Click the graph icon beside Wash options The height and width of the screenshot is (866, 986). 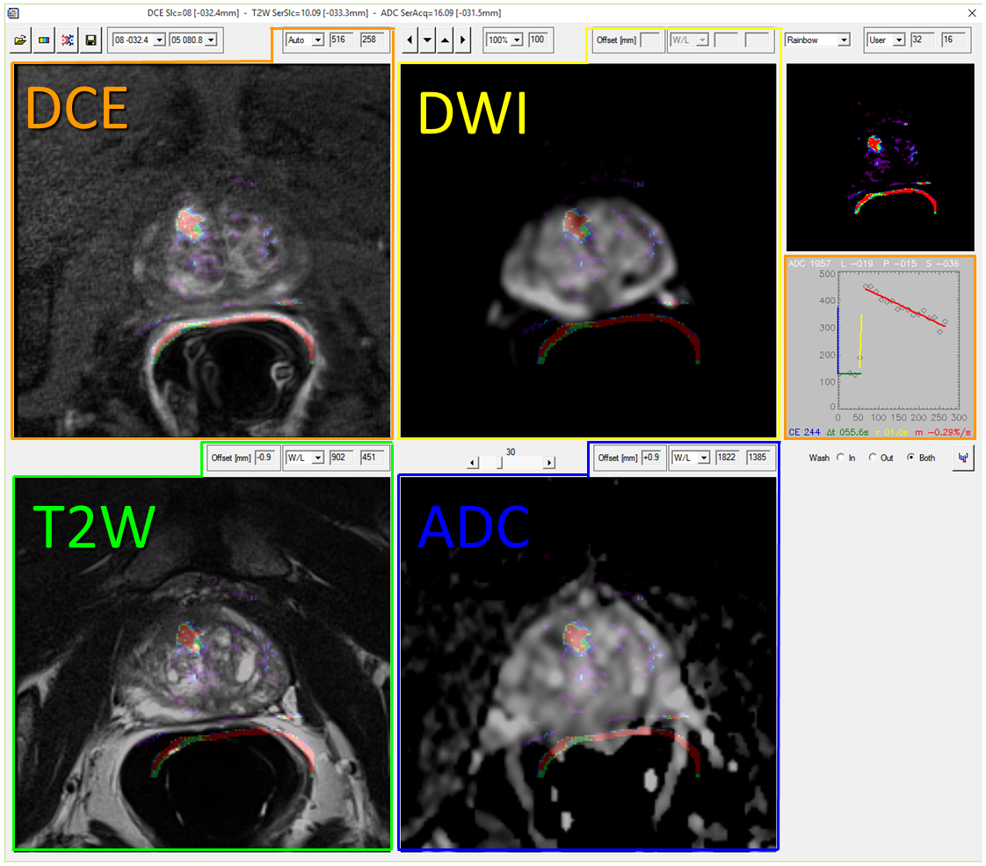click(963, 458)
